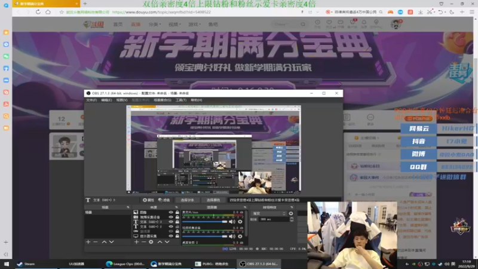Open the OBS filters (滤镜) button

coord(164,200)
